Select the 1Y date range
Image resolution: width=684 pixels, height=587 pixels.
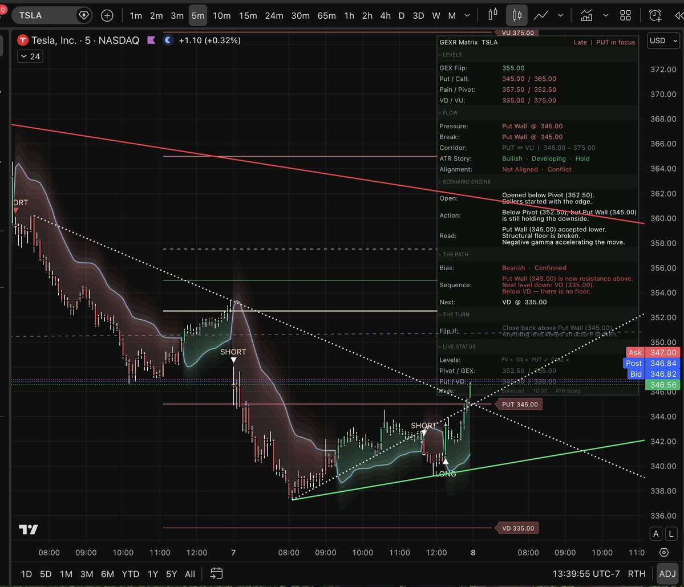point(153,574)
